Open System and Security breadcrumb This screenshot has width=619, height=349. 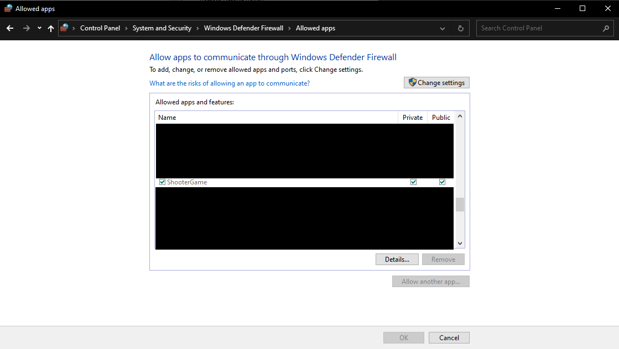(x=162, y=28)
